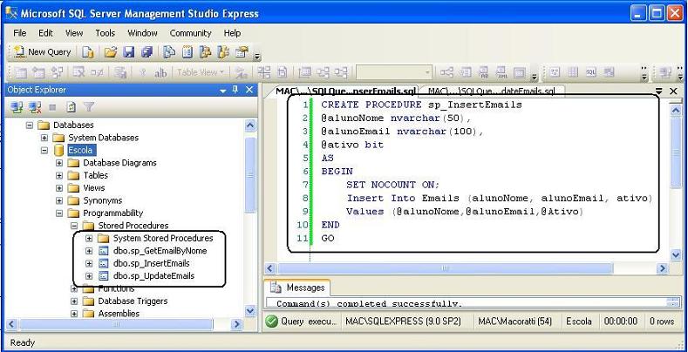
Task: Click the Show Criteria Pane grid icon
Action: [573, 72]
